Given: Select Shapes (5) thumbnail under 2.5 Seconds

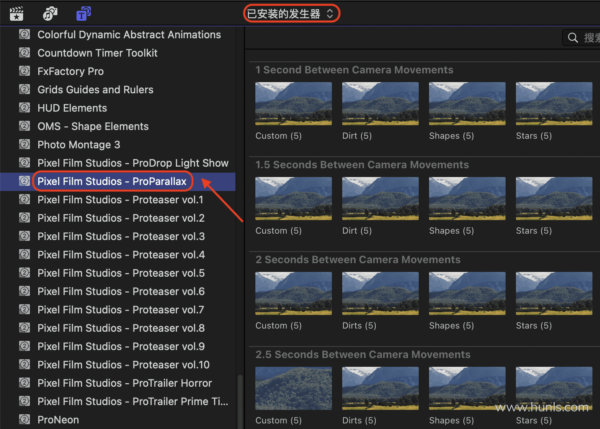Looking at the screenshot, I should [x=467, y=388].
